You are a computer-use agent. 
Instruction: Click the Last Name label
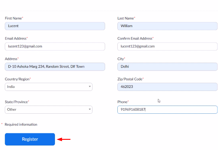point(126,18)
